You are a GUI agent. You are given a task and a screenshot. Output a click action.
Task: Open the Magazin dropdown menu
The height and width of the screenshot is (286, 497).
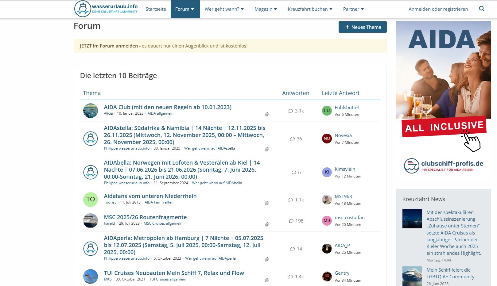pos(266,9)
